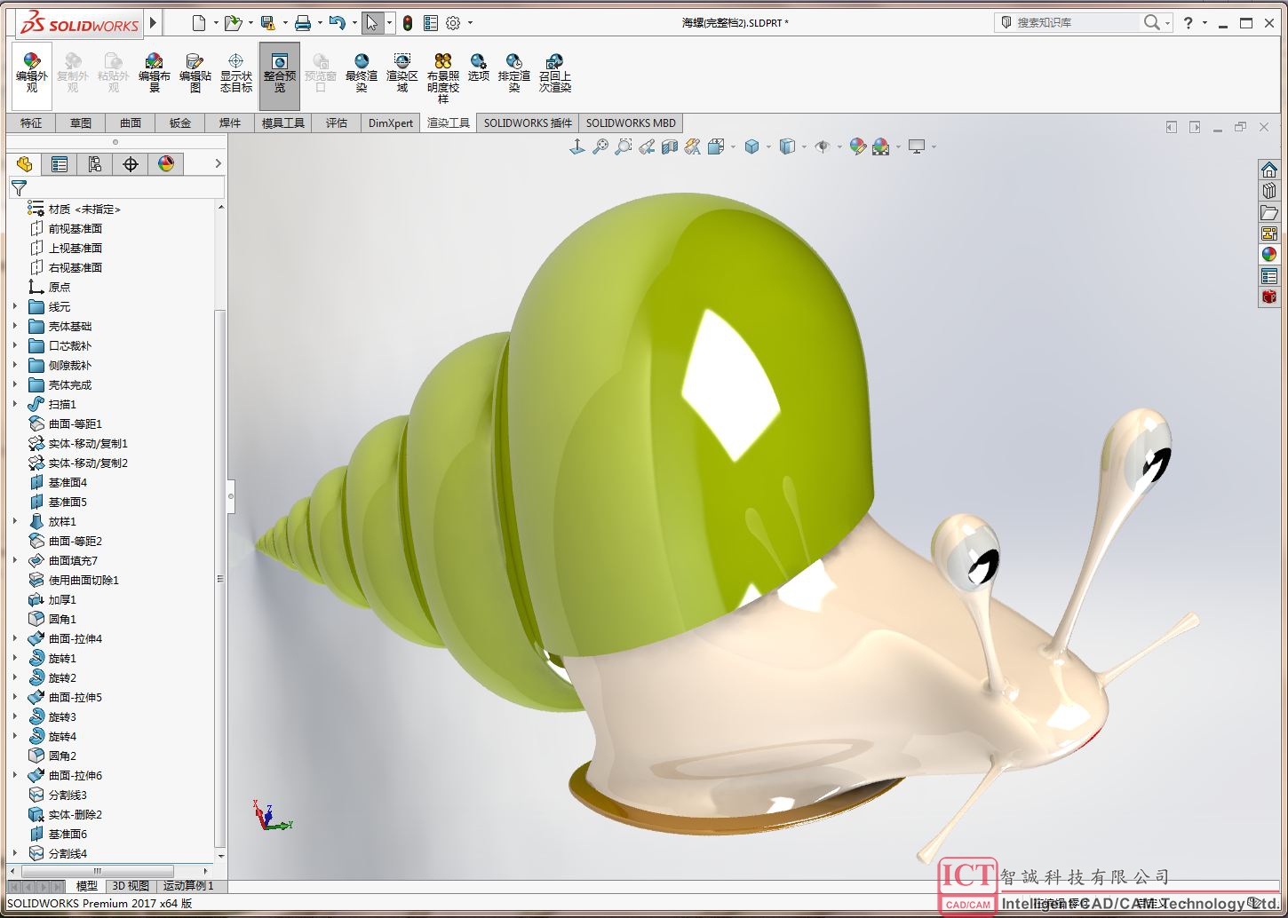The width and height of the screenshot is (1288, 918).
Task: Open PropertyManager tab icon
Action: (60, 164)
